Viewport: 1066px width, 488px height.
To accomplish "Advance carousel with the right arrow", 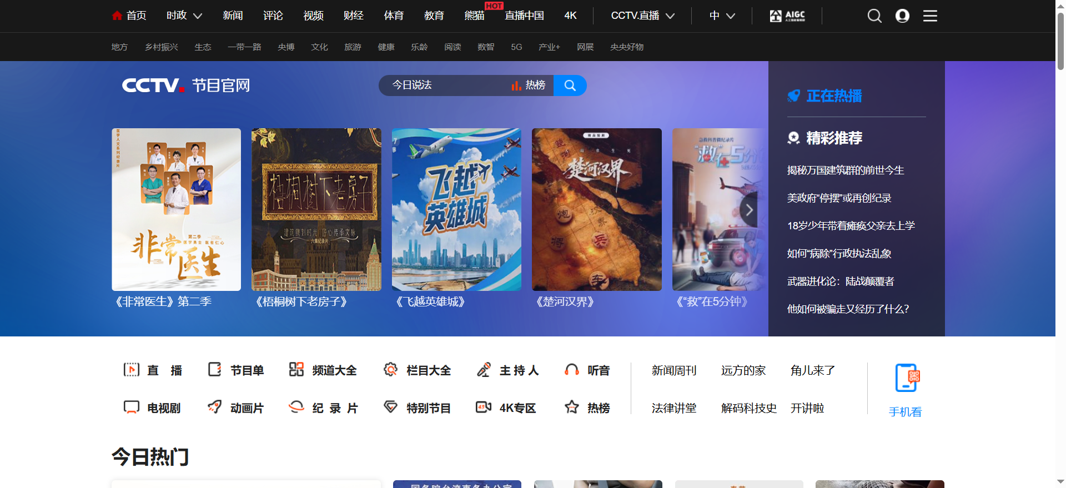I will (748, 210).
